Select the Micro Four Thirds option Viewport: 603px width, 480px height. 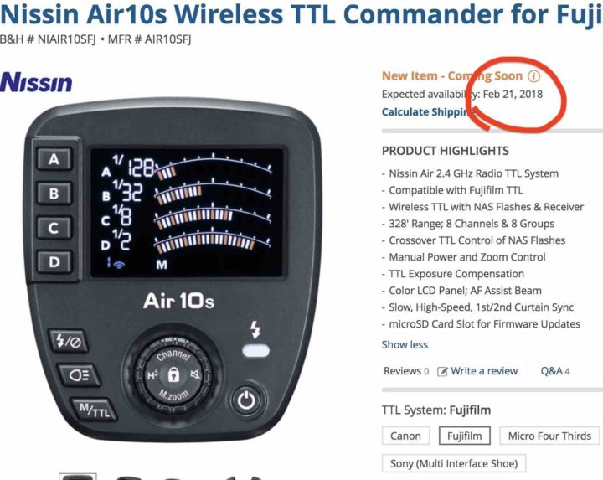[549, 436]
